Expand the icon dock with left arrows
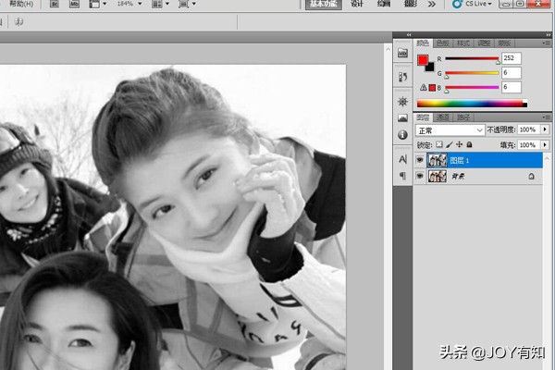 [409, 35]
